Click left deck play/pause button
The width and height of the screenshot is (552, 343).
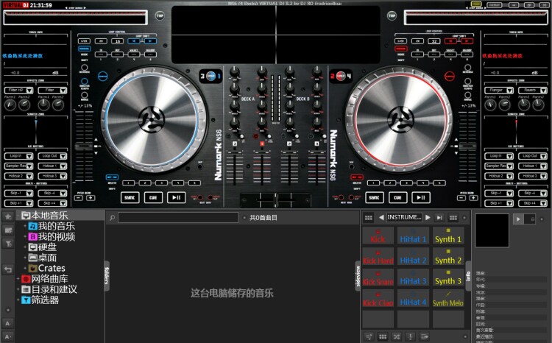[x=177, y=197]
